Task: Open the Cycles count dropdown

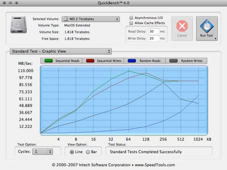Action: [43, 152]
